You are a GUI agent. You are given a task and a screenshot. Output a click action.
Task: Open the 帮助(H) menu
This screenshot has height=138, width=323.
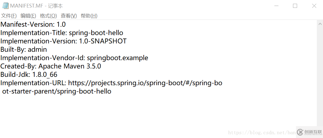tap(89, 16)
